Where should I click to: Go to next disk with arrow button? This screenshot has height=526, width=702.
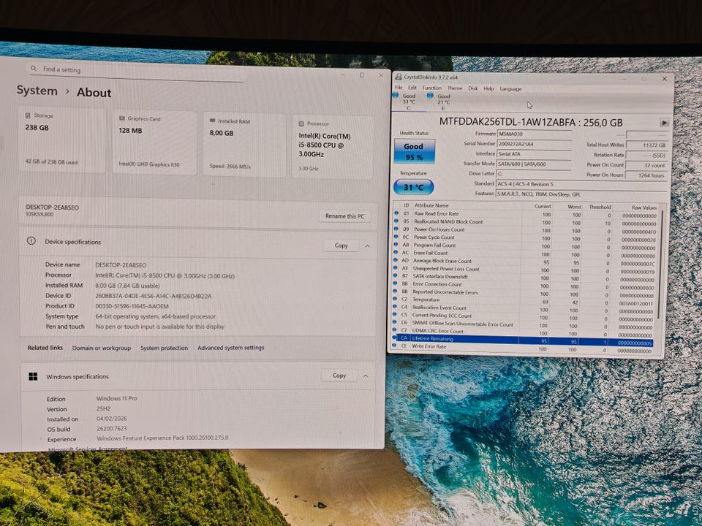point(664,123)
